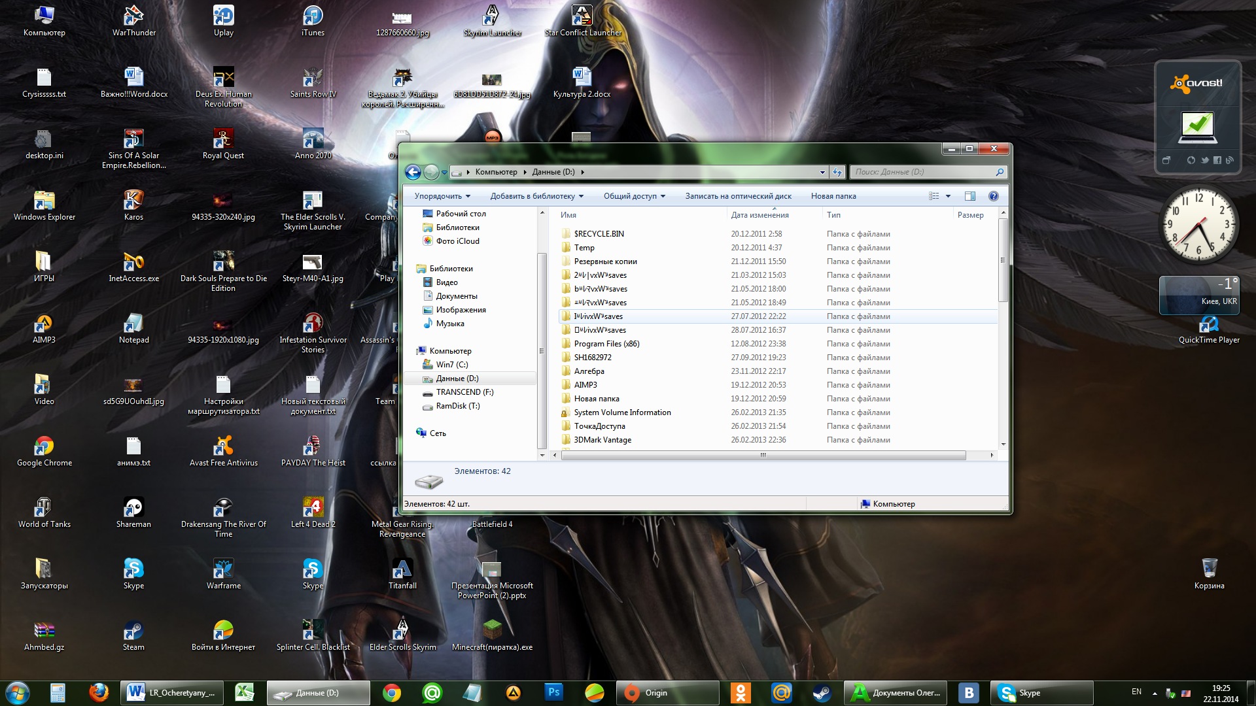Screen dimensions: 1256x706
Task: Click the Windows Start button
Action: tap(17, 692)
